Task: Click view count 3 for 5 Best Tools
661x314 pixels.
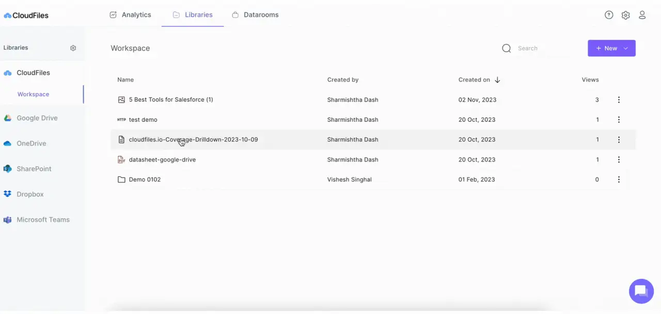Action: point(597,100)
